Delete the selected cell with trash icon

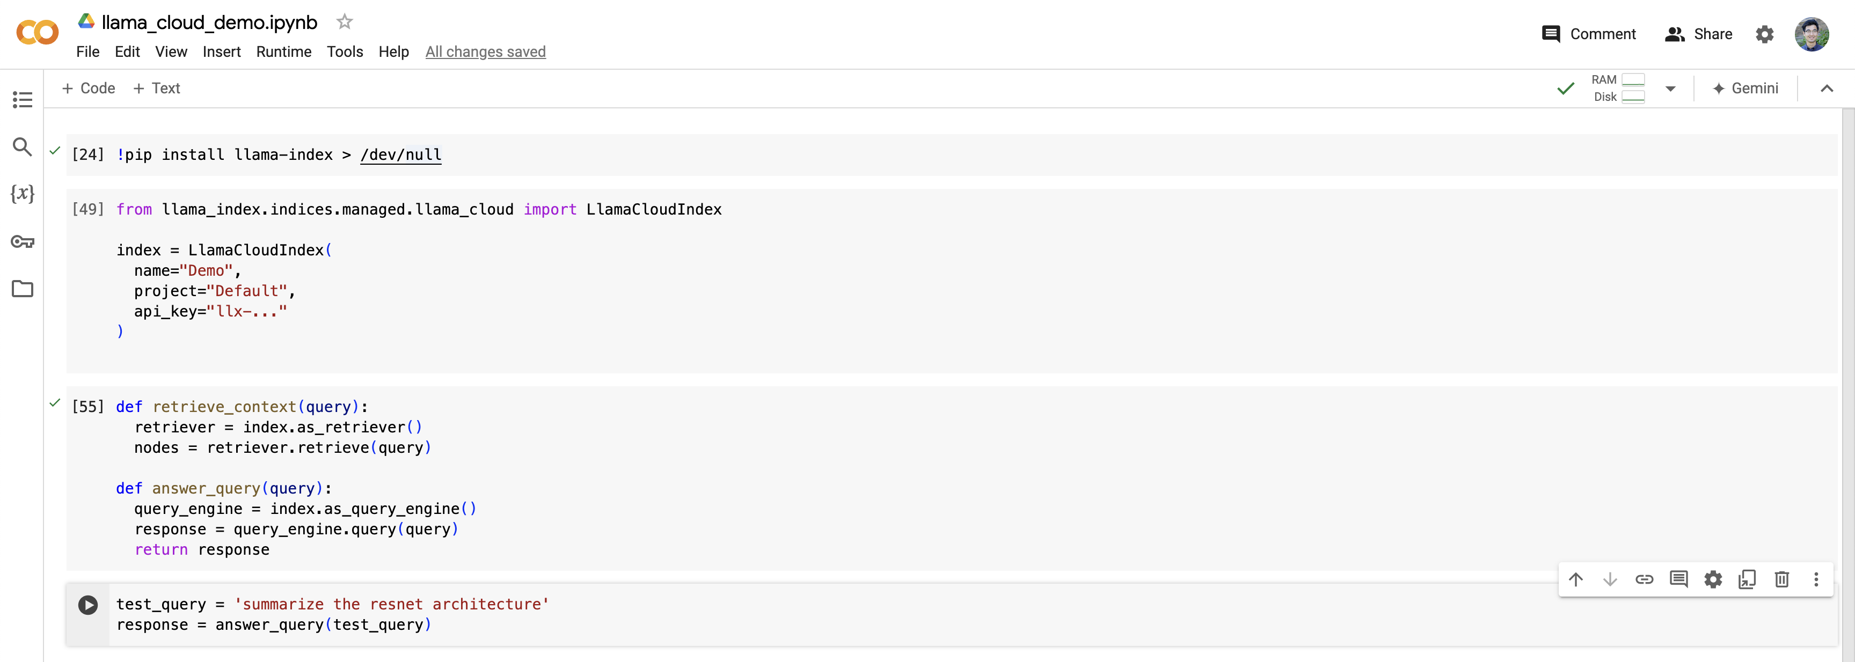coord(1781,579)
